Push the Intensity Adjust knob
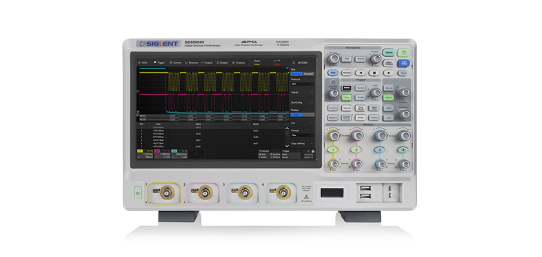The width and height of the screenshot is (542, 257). tap(333, 93)
